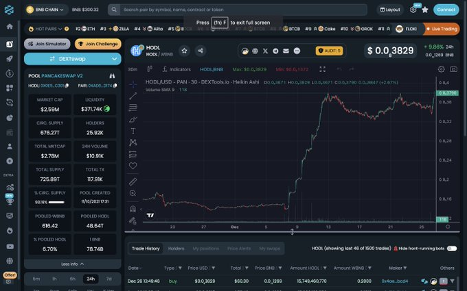The image size is (467, 291).
Task: Expand the HOT PAIRS dropdown
Action: coord(49,29)
